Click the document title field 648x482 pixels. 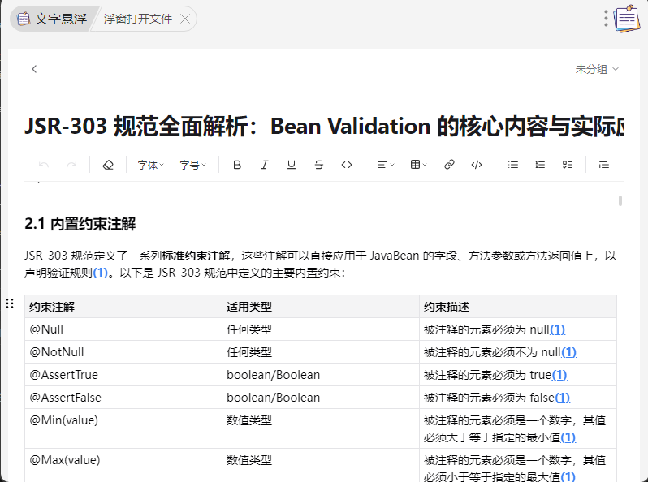pos(324,126)
